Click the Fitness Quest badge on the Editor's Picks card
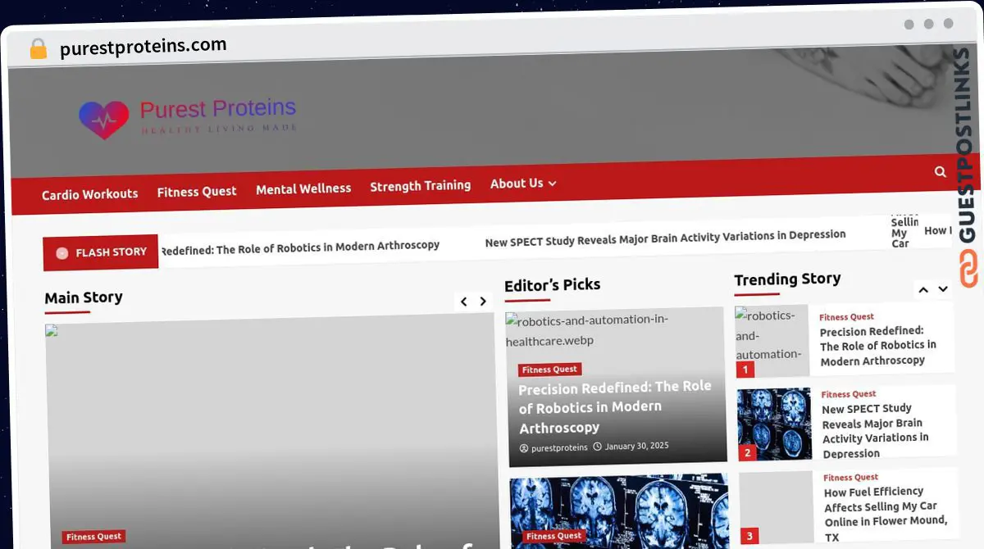 tap(549, 369)
